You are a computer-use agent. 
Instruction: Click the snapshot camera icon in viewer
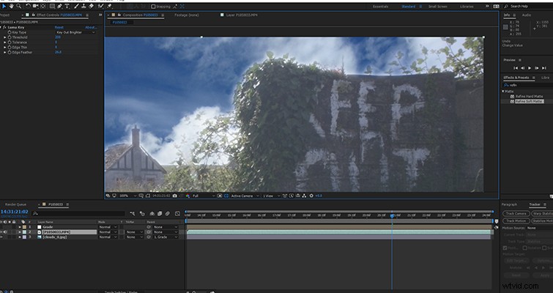pyautogui.click(x=175, y=196)
